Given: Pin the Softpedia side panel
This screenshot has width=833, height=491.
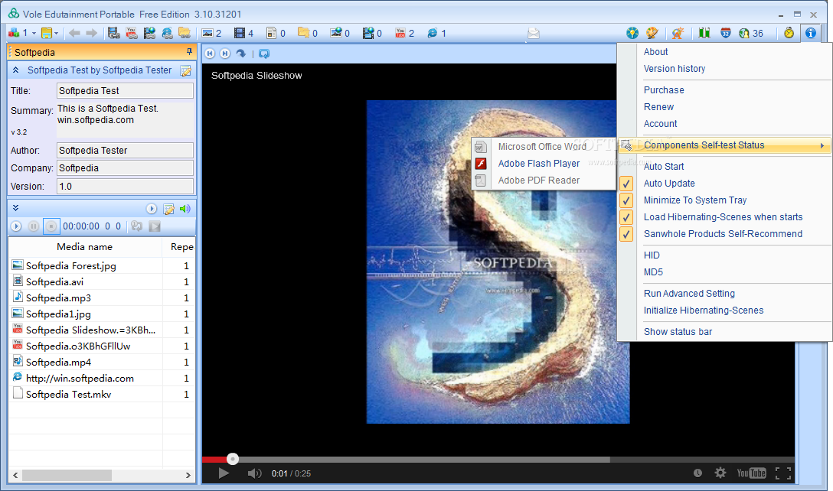Looking at the screenshot, I should coord(189,51).
